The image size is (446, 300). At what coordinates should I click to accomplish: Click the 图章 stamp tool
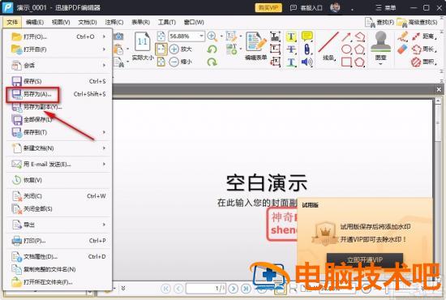tap(380, 47)
